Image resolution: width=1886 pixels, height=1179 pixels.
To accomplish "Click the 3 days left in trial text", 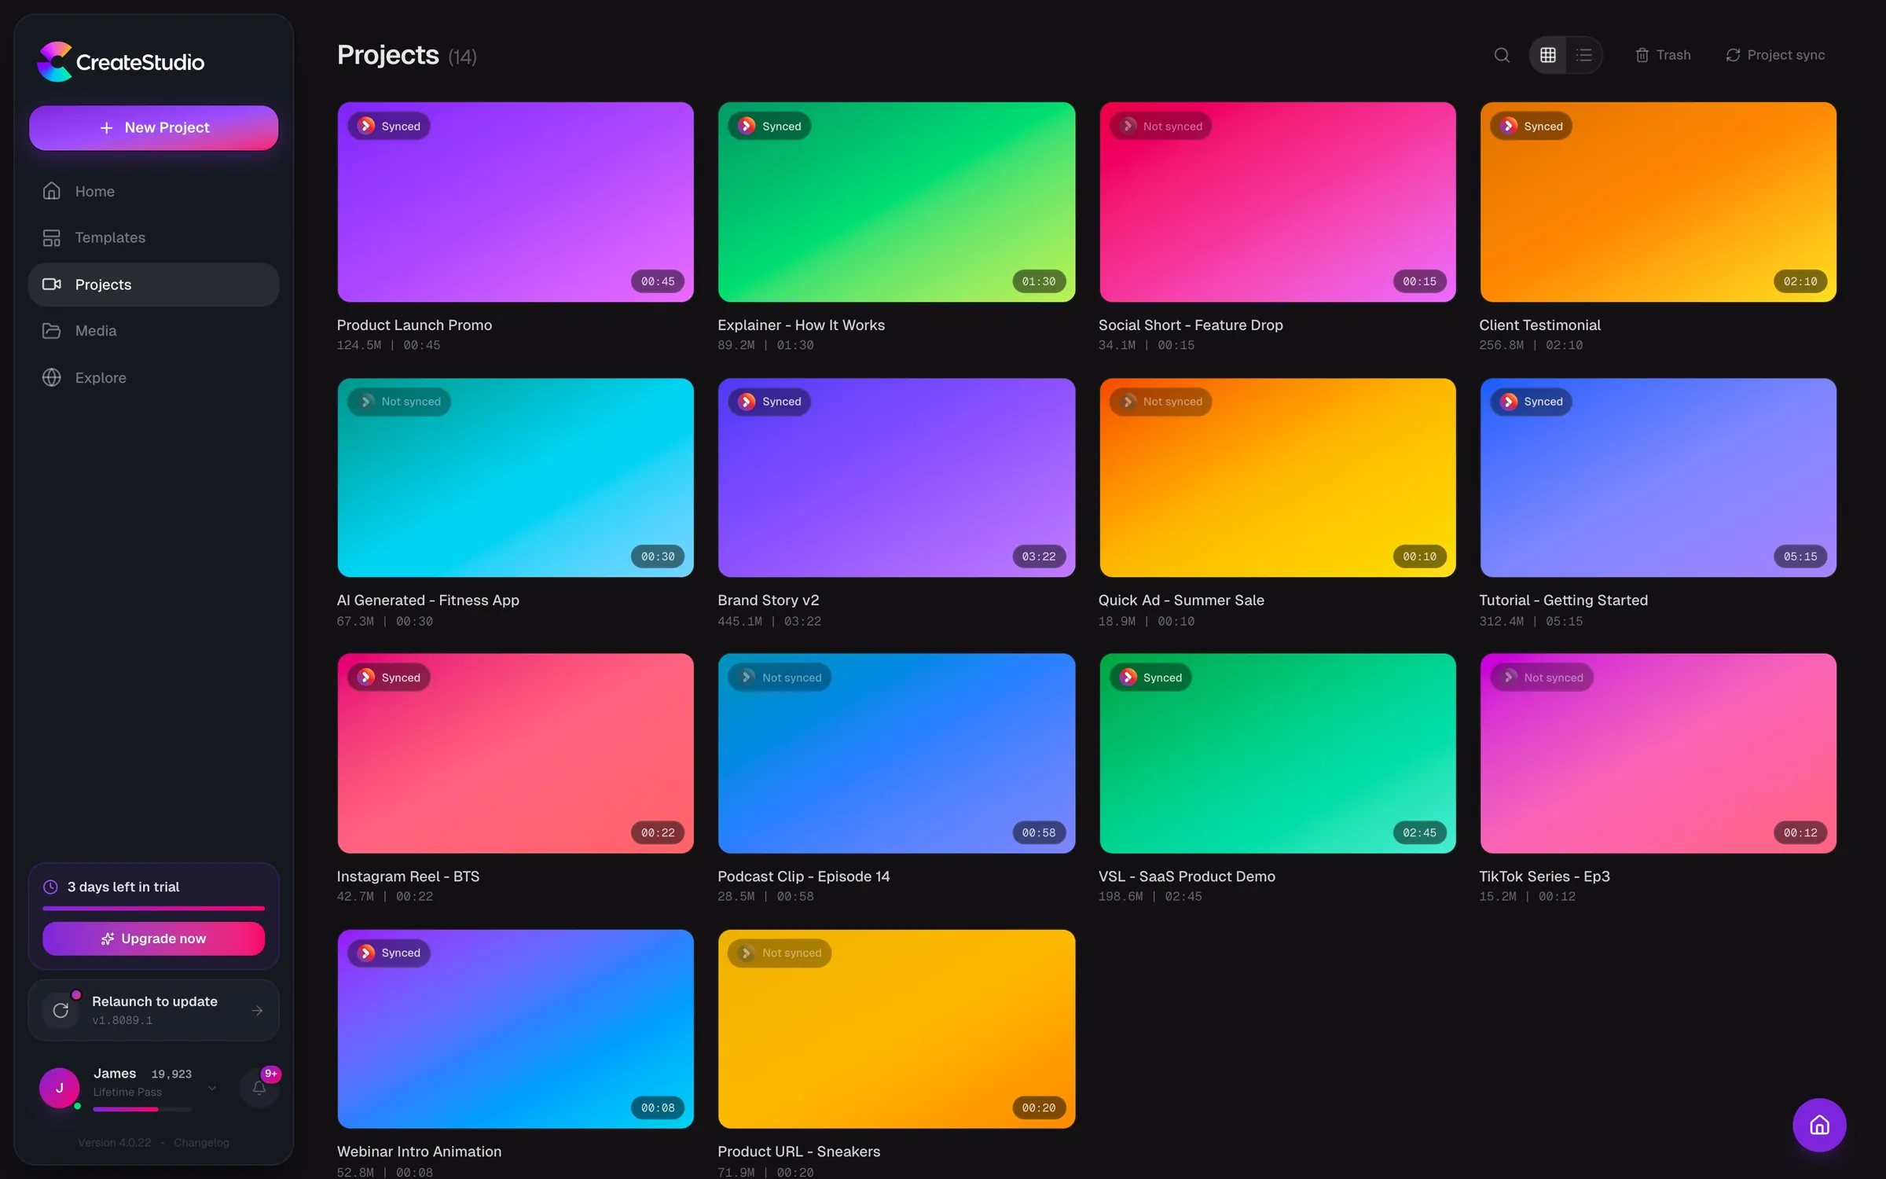I will click(123, 887).
